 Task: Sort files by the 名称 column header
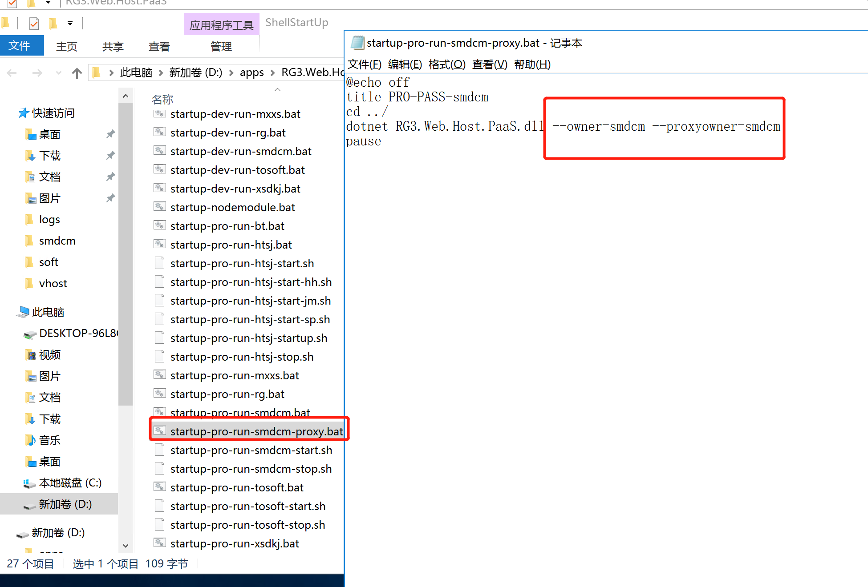click(x=162, y=99)
